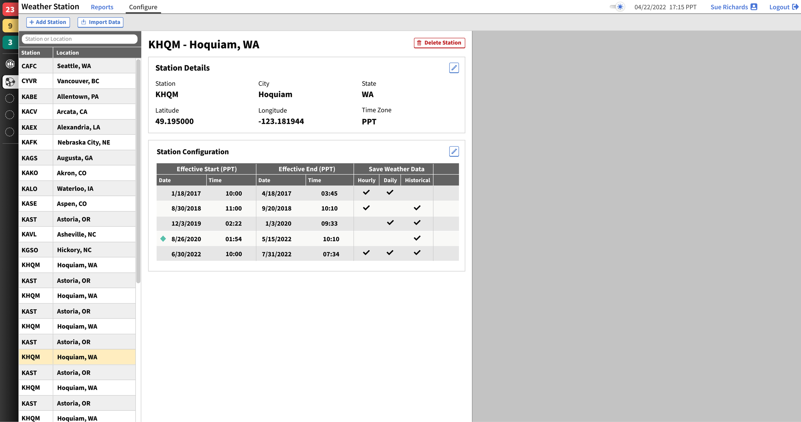Viewport: 801px width, 422px height.
Task: Open the red 23 alerts badge
Action: [x=10, y=9]
